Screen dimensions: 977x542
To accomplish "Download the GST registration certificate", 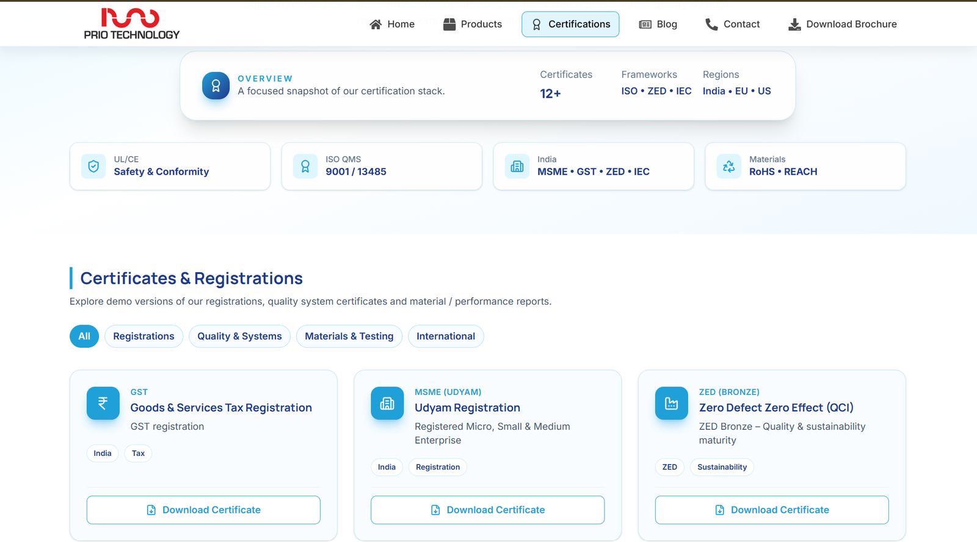I will click(x=203, y=510).
